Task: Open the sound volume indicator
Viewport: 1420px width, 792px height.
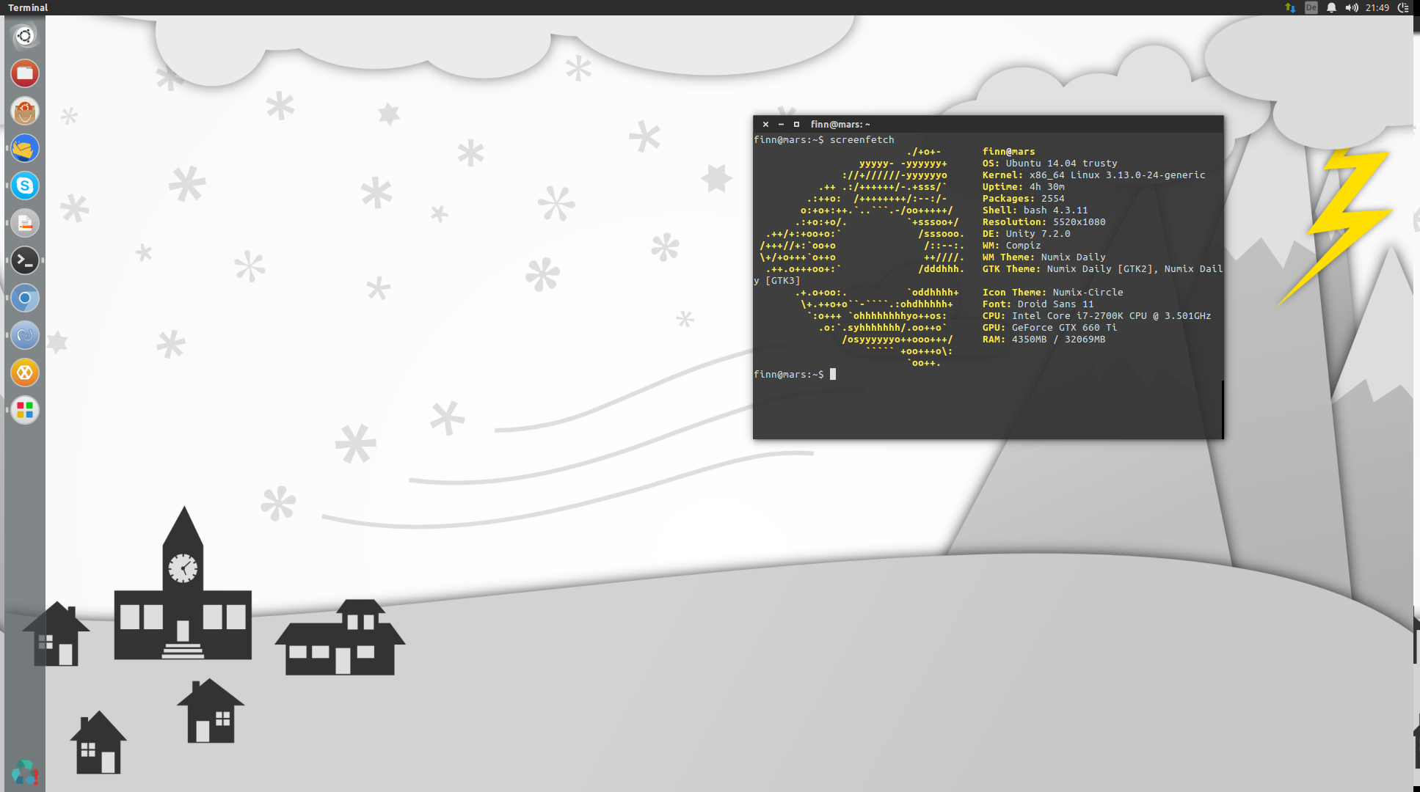Action: 1352,7
